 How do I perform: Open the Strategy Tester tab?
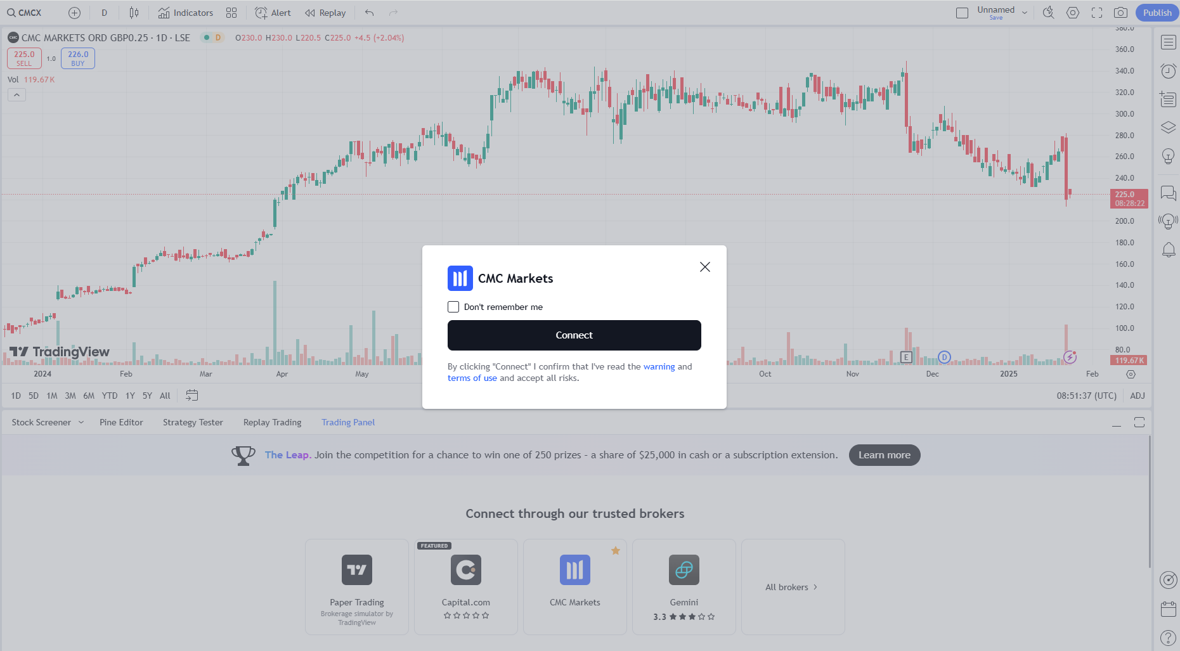[193, 422]
